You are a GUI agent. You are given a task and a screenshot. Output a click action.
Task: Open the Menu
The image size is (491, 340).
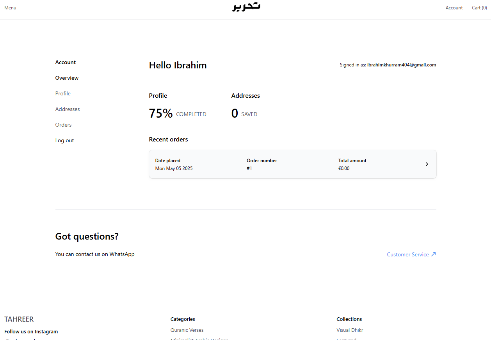[x=10, y=7]
